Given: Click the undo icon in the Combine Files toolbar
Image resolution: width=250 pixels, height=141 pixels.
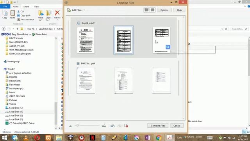Looking at the screenshot, I should [112, 126].
